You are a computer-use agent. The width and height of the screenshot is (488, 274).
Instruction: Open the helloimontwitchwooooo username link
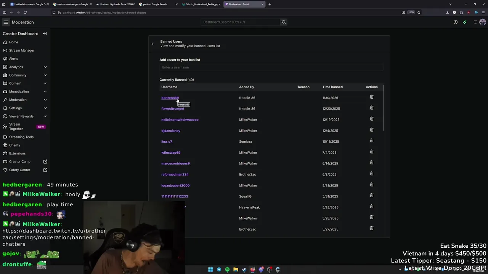[180, 120]
